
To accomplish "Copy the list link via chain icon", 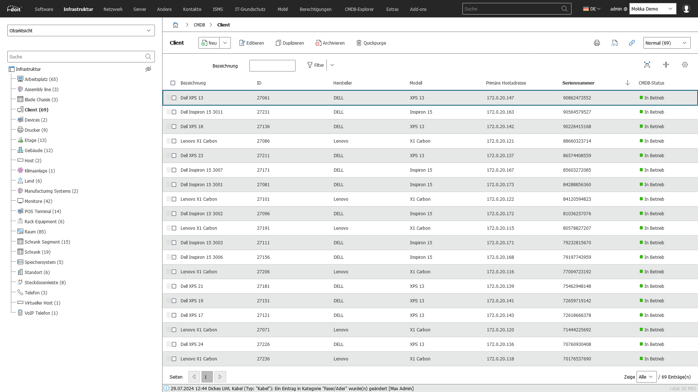I will (x=632, y=43).
